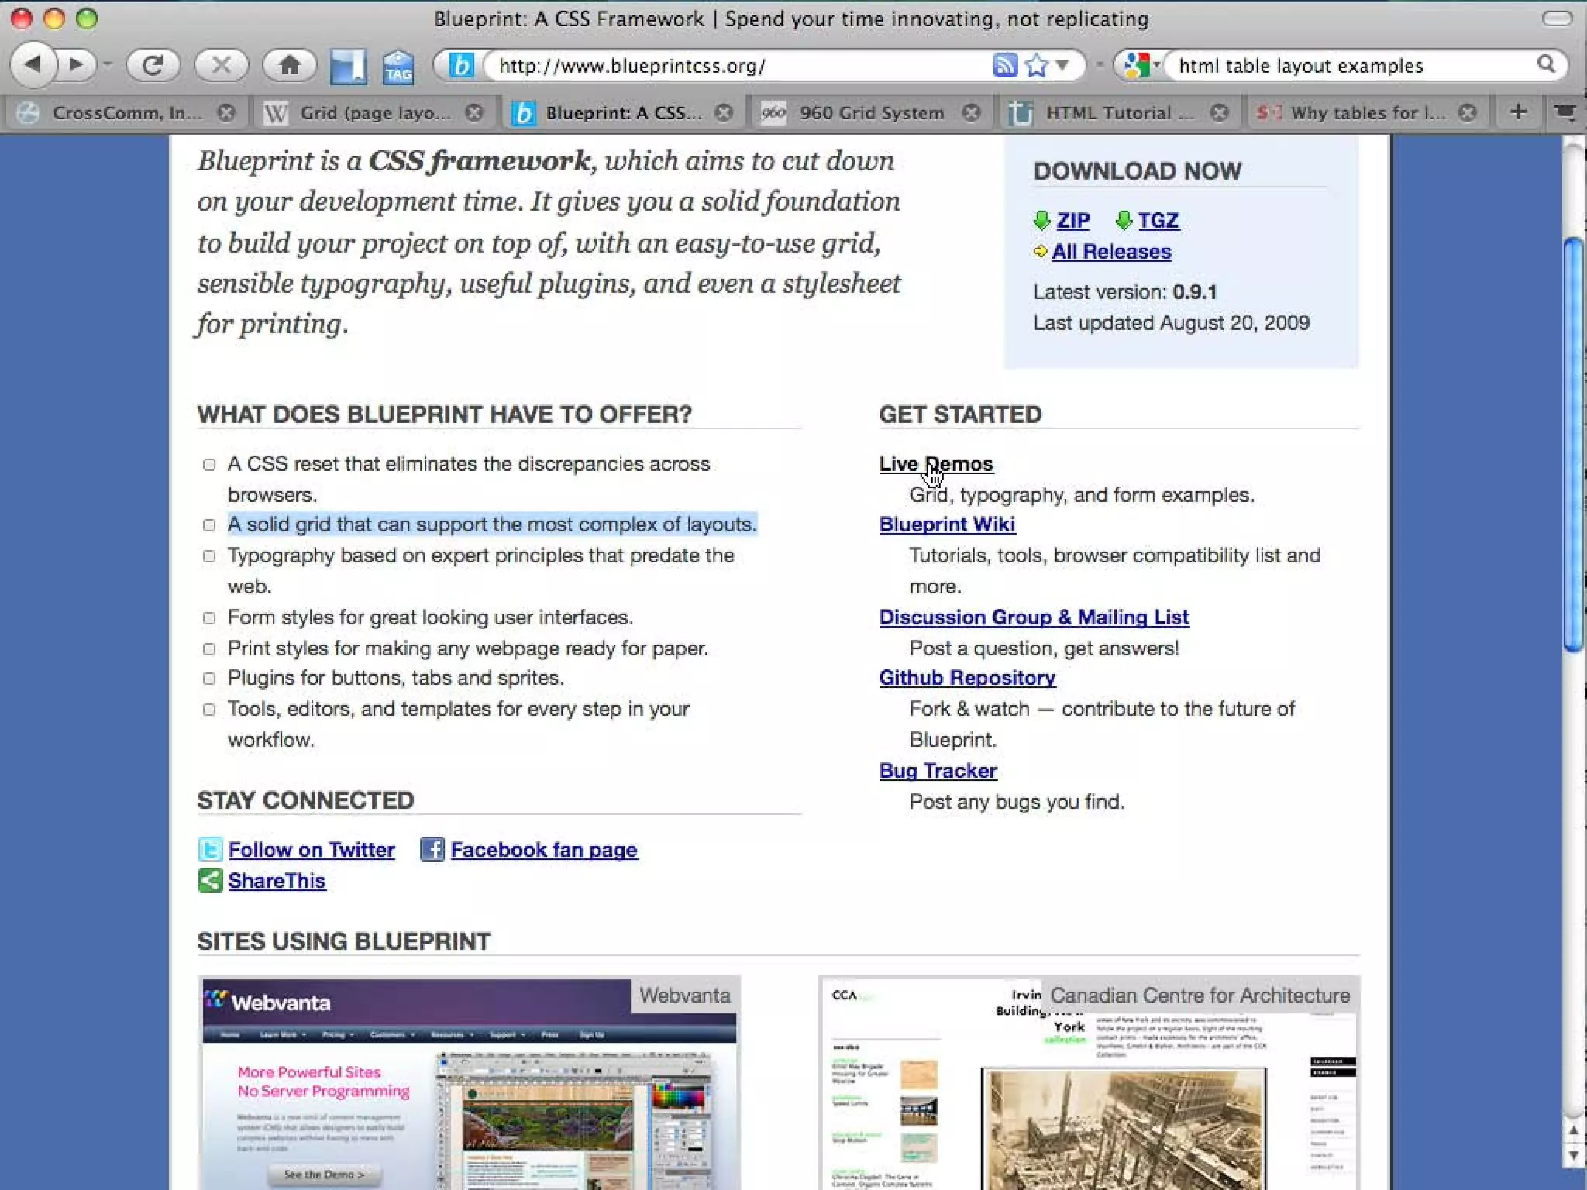1587x1190 pixels.
Task: Open the Webvanta site thumbnail
Action: click(x=469, y=1085)
